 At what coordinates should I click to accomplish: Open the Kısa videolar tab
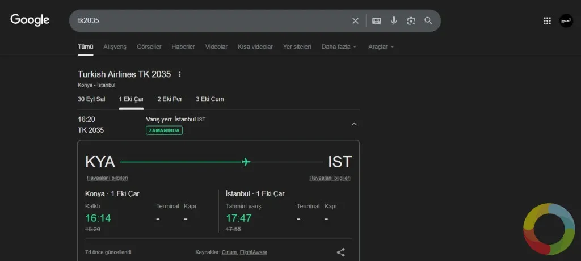coord(255,47)
